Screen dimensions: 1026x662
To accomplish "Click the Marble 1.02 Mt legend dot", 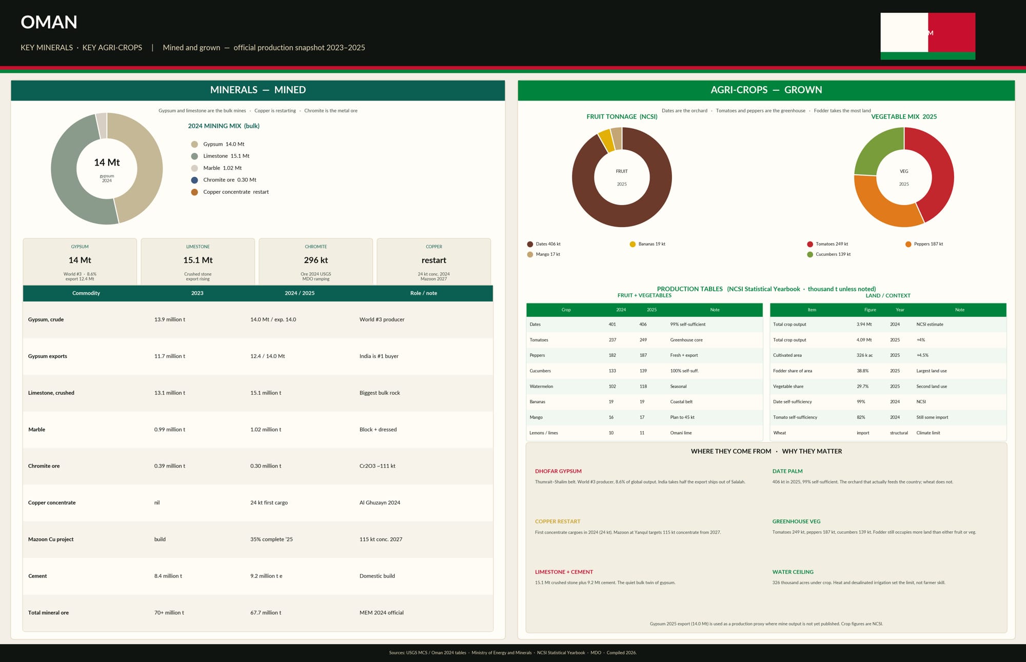I will click(194, 168).
